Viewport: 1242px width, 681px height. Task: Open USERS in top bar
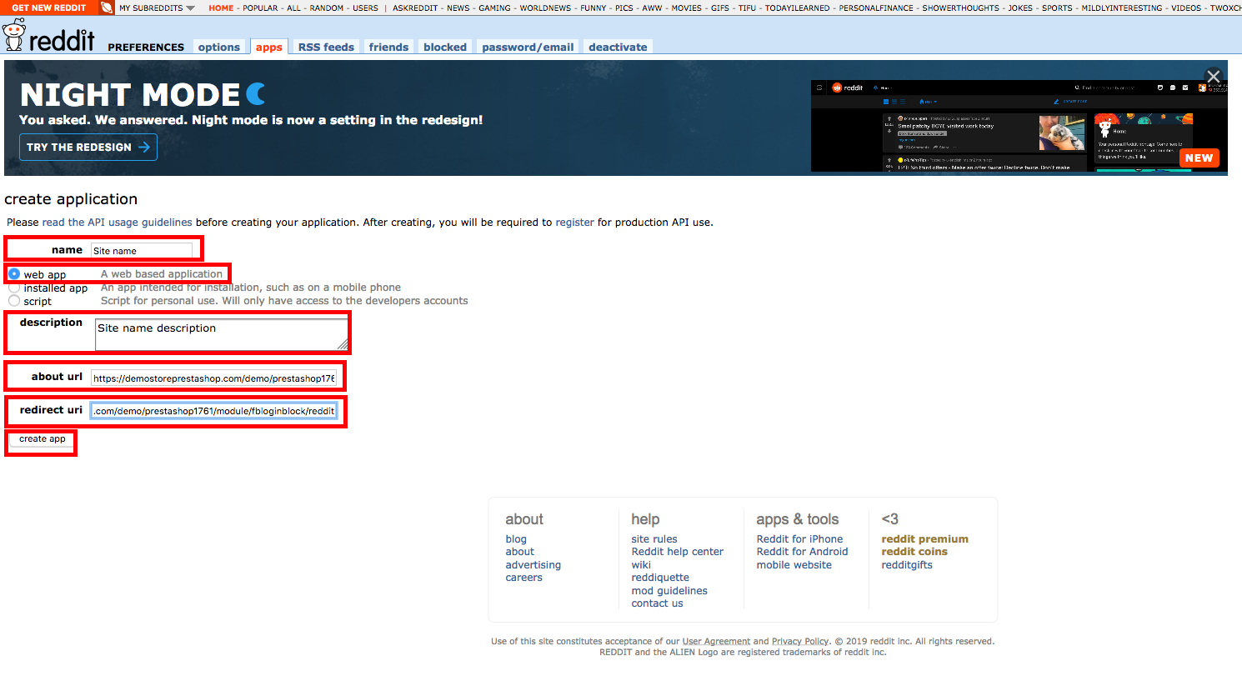click(x=365, y=8)
